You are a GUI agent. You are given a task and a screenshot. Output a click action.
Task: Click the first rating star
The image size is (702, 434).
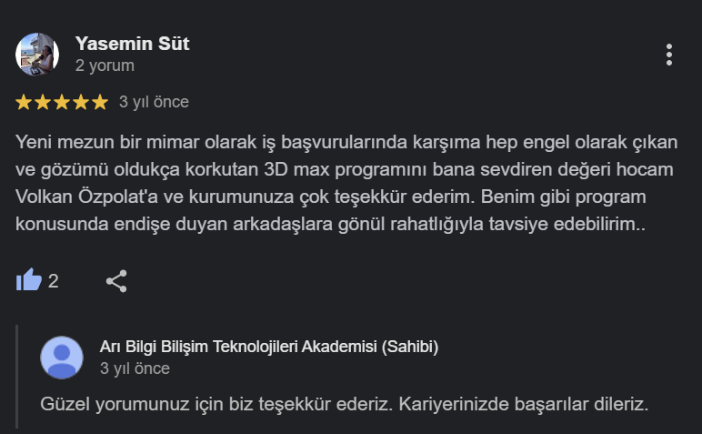click(x=25, y=102)
